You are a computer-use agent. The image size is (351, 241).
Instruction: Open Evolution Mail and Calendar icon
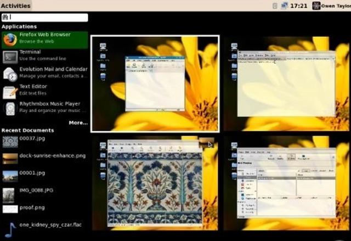tap(10, 74)
